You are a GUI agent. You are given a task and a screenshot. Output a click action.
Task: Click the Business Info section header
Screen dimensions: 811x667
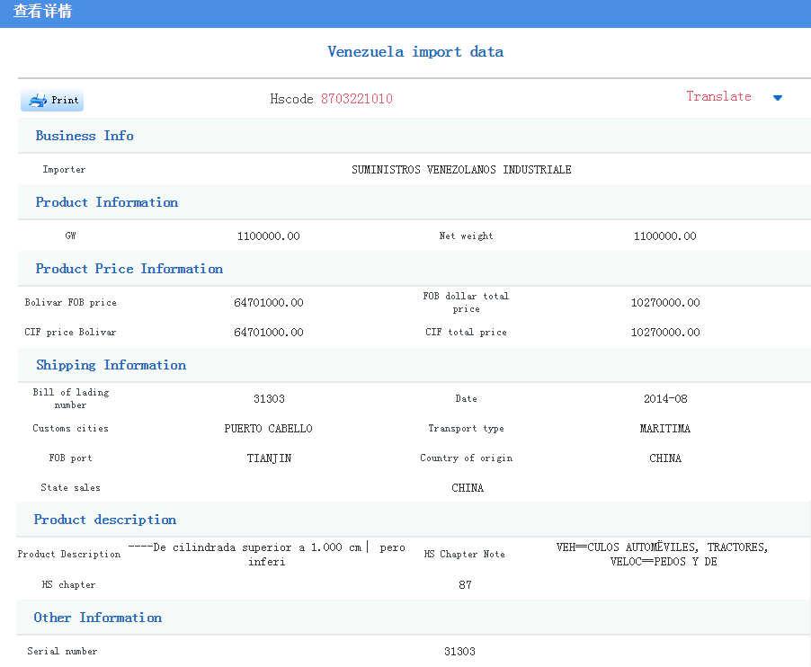[85, 136]
